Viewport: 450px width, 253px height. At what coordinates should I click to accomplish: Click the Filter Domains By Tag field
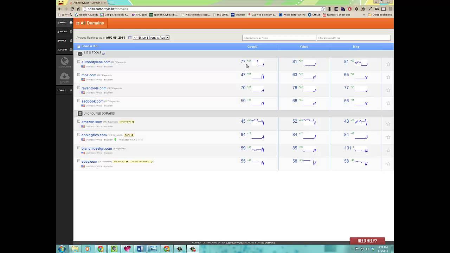point(353,38)
